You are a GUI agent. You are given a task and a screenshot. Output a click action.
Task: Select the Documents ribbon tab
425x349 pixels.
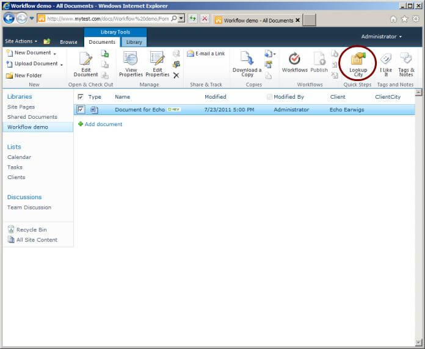pos(102,42)
